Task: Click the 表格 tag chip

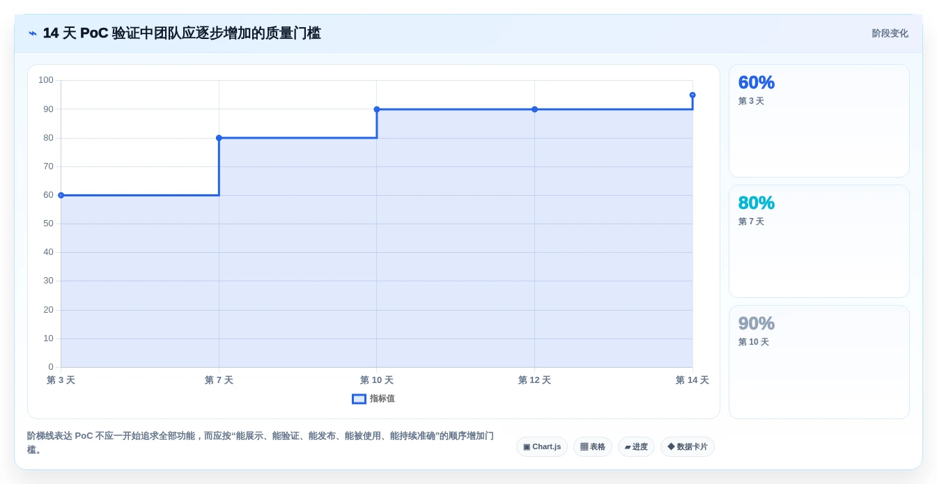Action: (593, 447)
